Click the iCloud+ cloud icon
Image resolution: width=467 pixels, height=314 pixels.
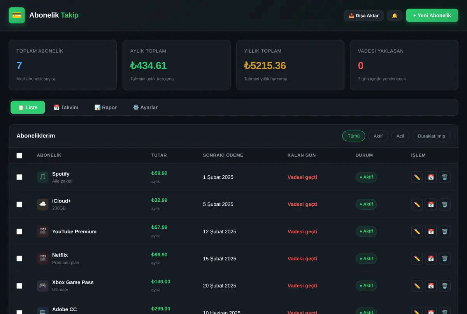click(x=43, y=205)
